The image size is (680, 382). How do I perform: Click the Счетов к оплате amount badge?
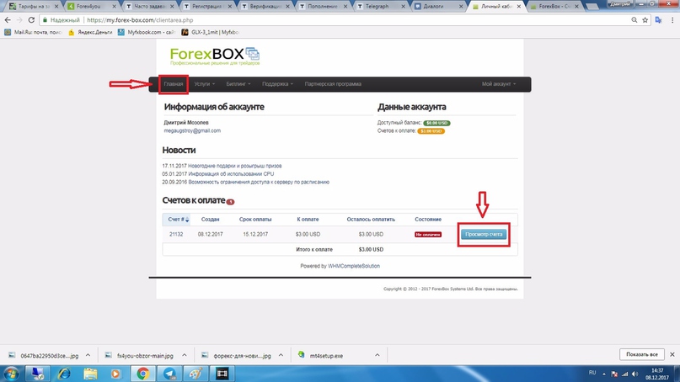click(431, 130)
